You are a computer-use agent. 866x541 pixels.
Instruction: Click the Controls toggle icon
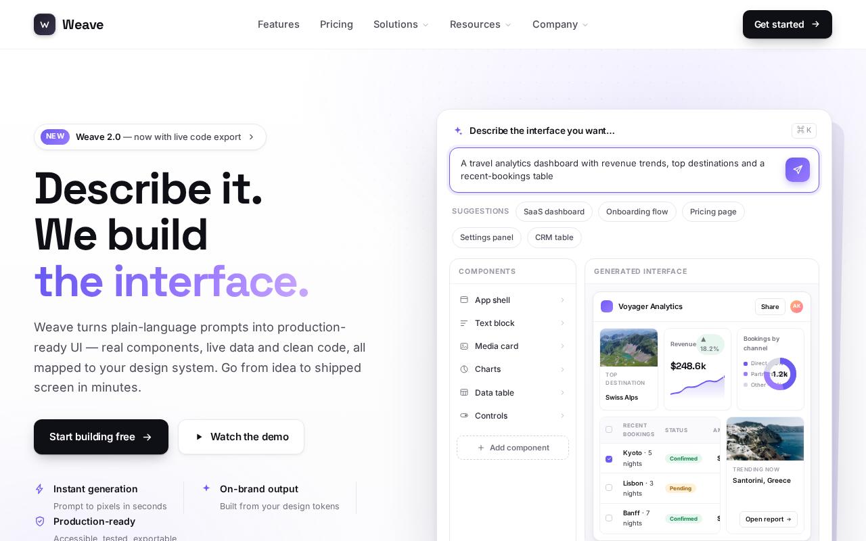(x=464, y=416)
